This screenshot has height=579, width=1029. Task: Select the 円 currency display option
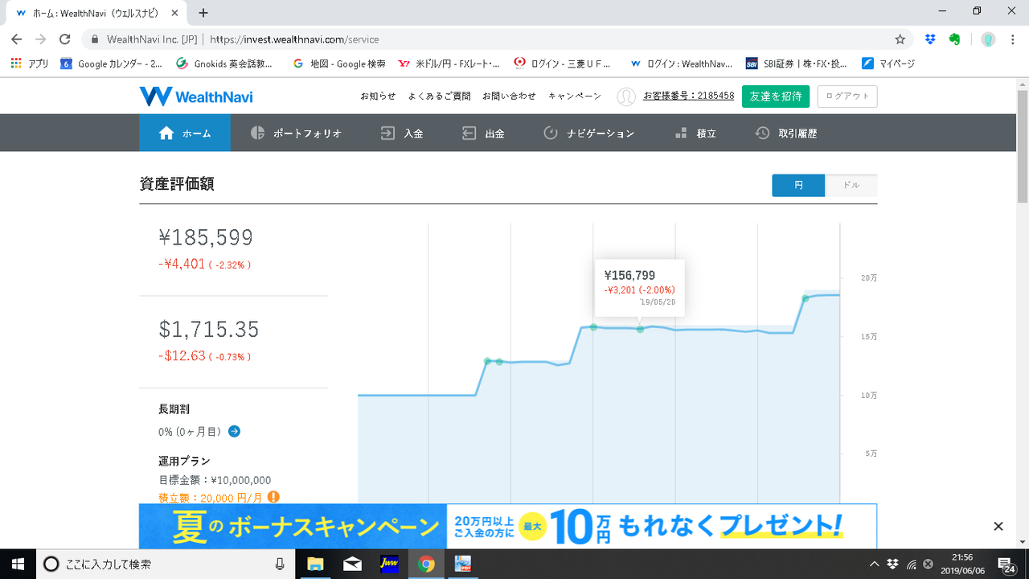pos(797,185)
